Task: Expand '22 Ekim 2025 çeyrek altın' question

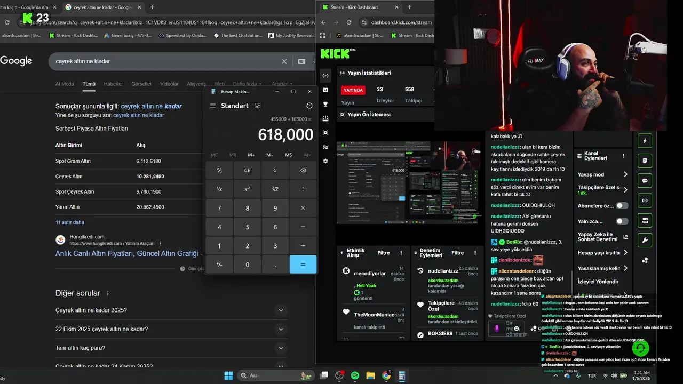Action: pyautogui.click(x=171, y=329)
